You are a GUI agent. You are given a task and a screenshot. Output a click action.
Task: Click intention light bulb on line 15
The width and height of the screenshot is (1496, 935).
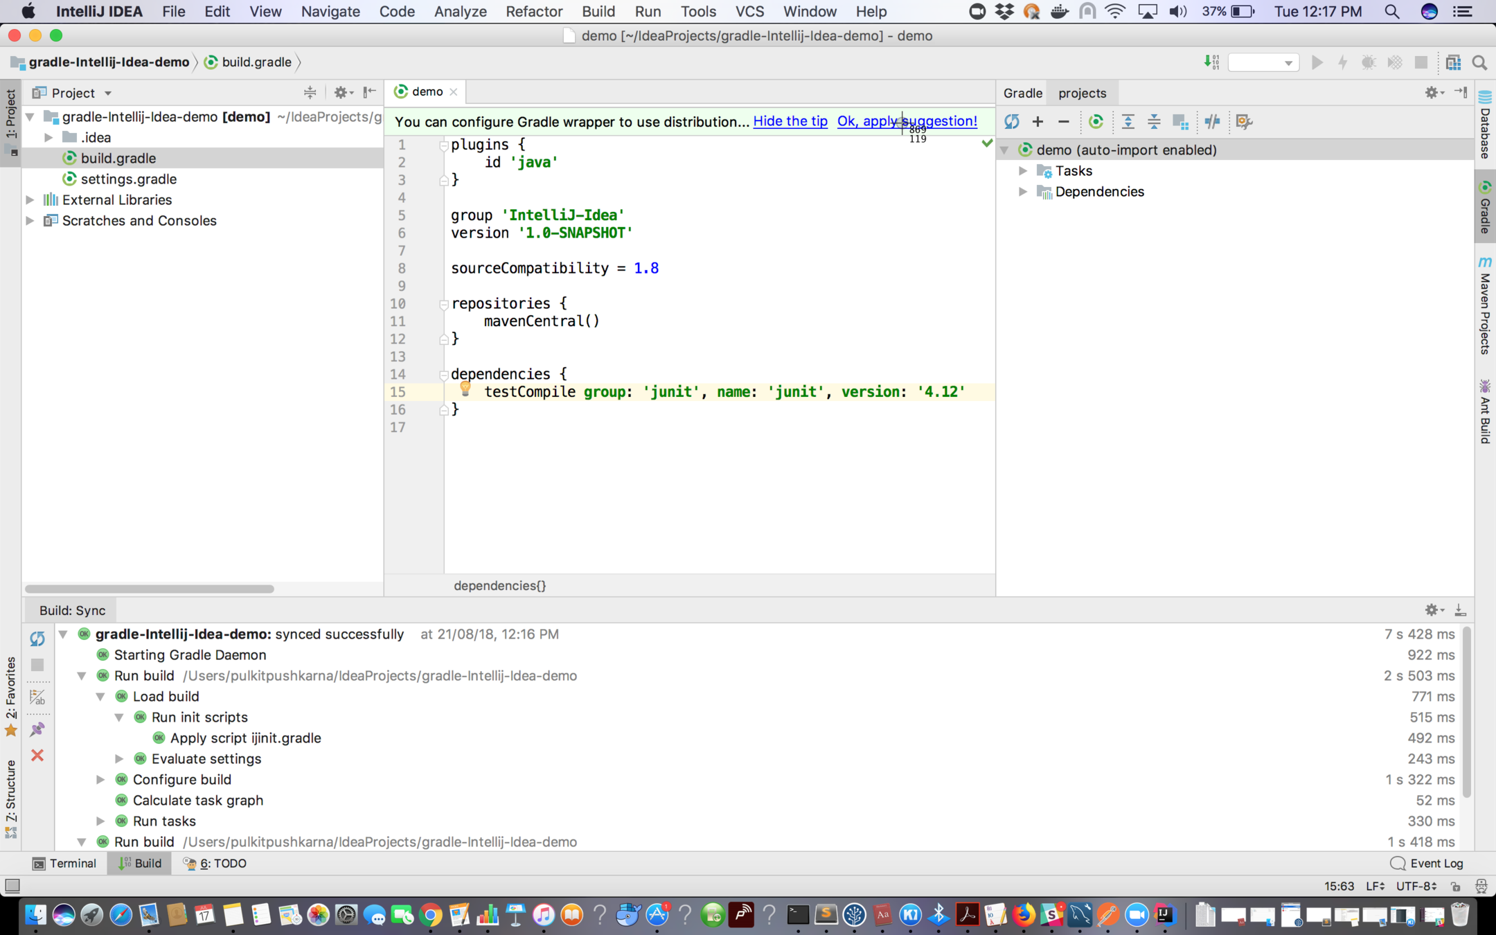[x=465, y=389]
